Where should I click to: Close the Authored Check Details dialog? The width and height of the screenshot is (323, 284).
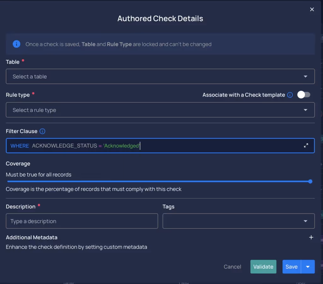tap(312, 9)
